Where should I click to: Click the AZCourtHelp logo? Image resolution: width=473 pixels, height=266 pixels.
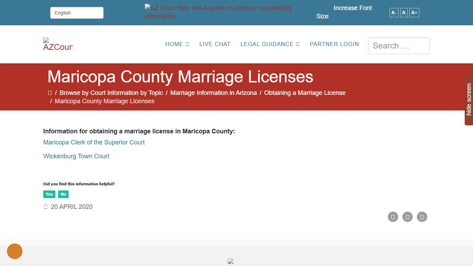coord(57,44)
